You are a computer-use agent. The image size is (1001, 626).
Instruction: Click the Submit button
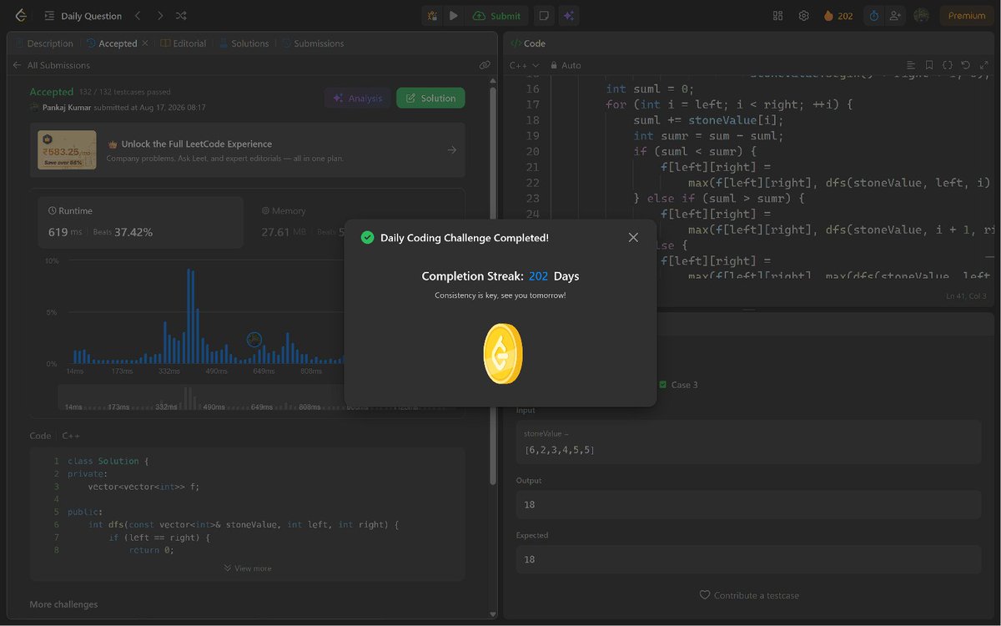tap(496, 16)
